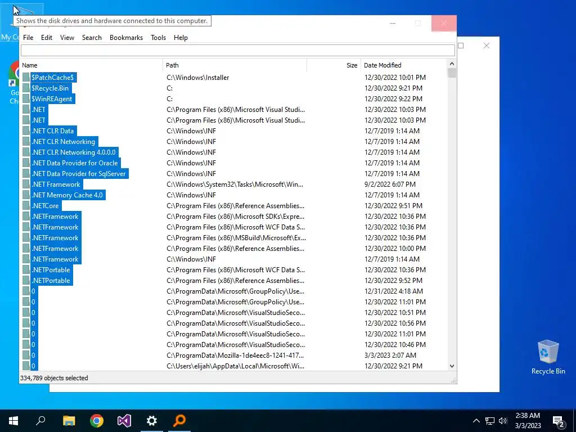Click the 9/2/2022 6:07 PM date cell

pyautogui.click(x=390, y=184)
